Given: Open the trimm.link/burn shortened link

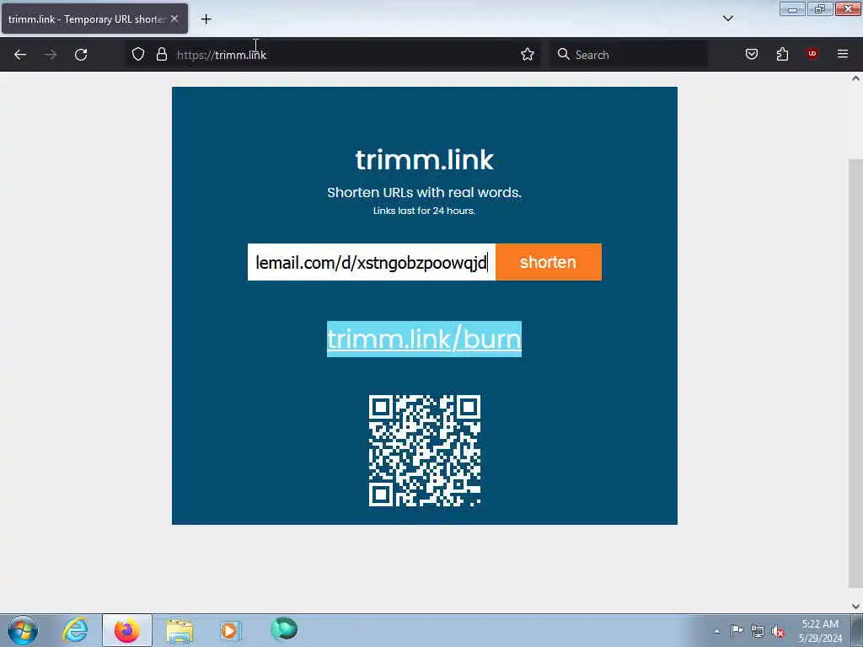Looking at the screenshot, I should click(425, 339).
